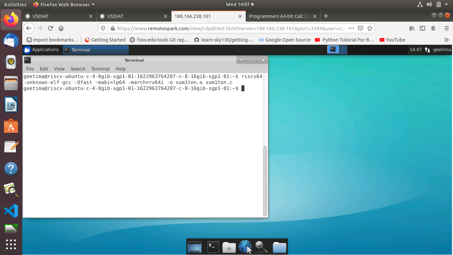Open the Files manager dock icon

[x=11, y=83]
